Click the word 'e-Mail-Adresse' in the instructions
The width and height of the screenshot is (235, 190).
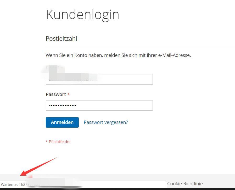(174, 55)
